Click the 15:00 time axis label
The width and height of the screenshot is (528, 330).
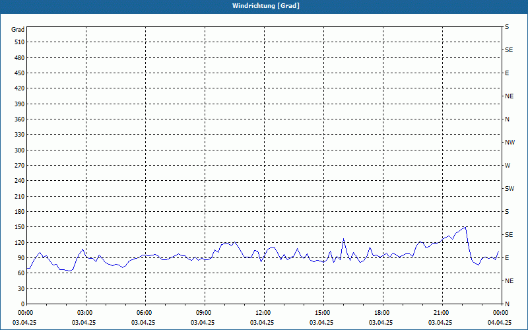(323, 313)
